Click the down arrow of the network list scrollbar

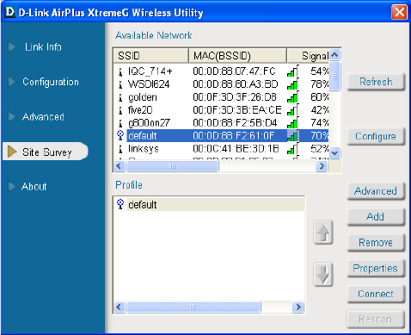click(x=334, y=152)
